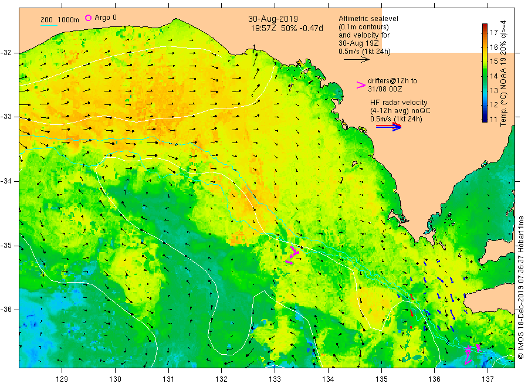Screen dimensions: 528x387
Task: Click the longitude axis label 137
Action: 488,379
